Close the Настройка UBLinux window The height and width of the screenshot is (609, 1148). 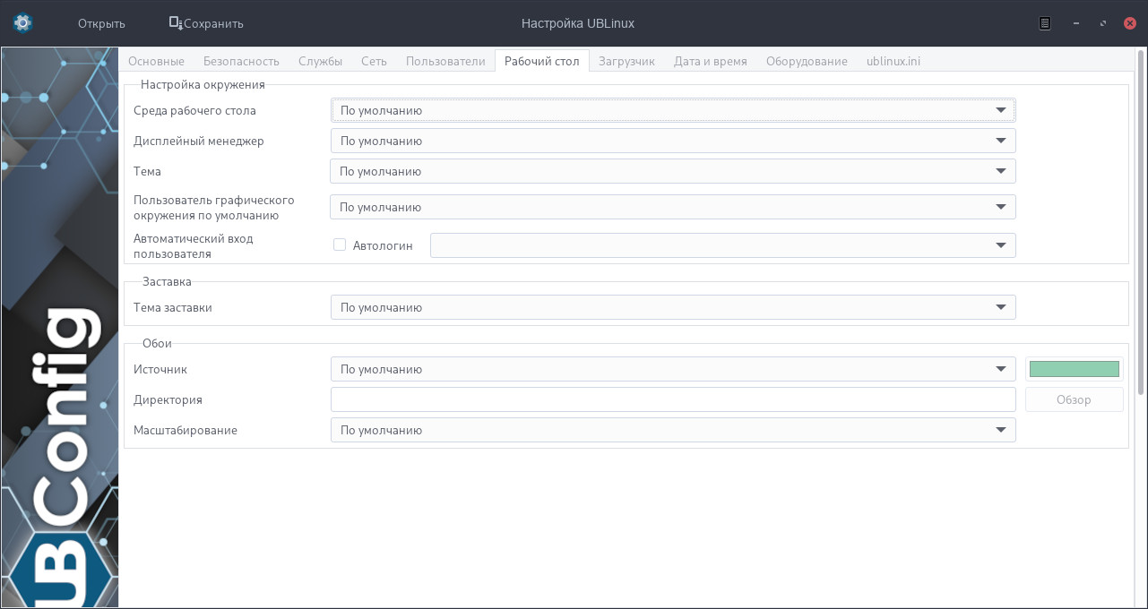[1130, 23]
